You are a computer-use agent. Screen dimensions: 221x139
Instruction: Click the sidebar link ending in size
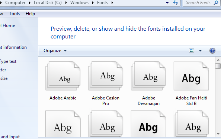pyautogui.click(x=4, y=78)
